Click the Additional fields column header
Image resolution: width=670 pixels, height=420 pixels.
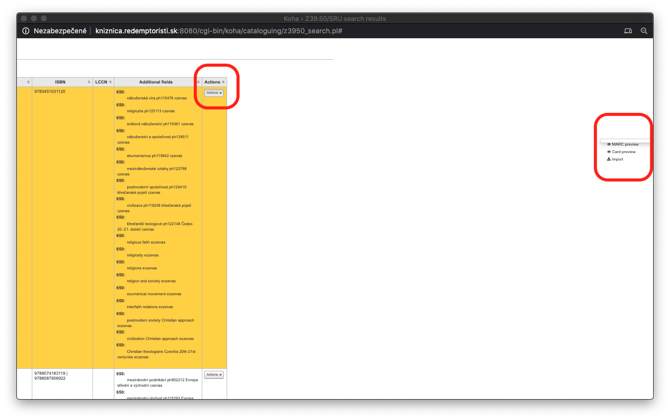156,82
